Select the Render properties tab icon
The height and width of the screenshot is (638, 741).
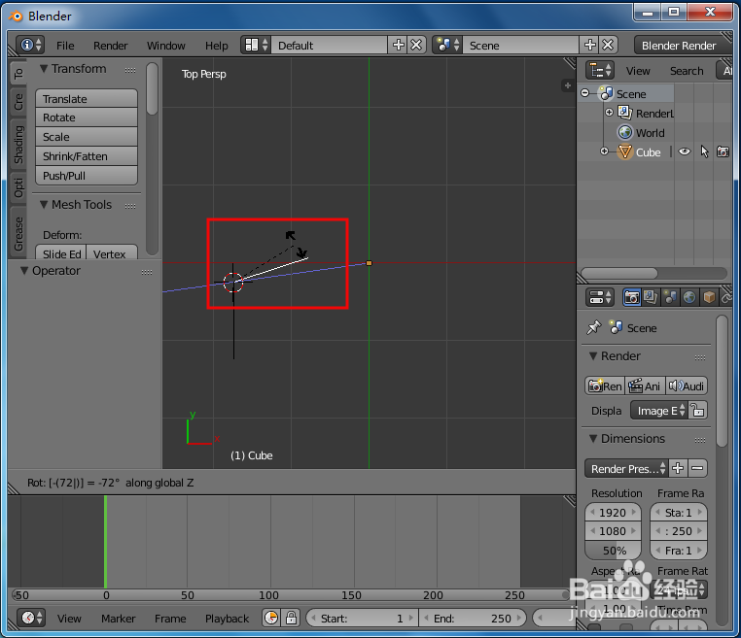tap(632, 297)
